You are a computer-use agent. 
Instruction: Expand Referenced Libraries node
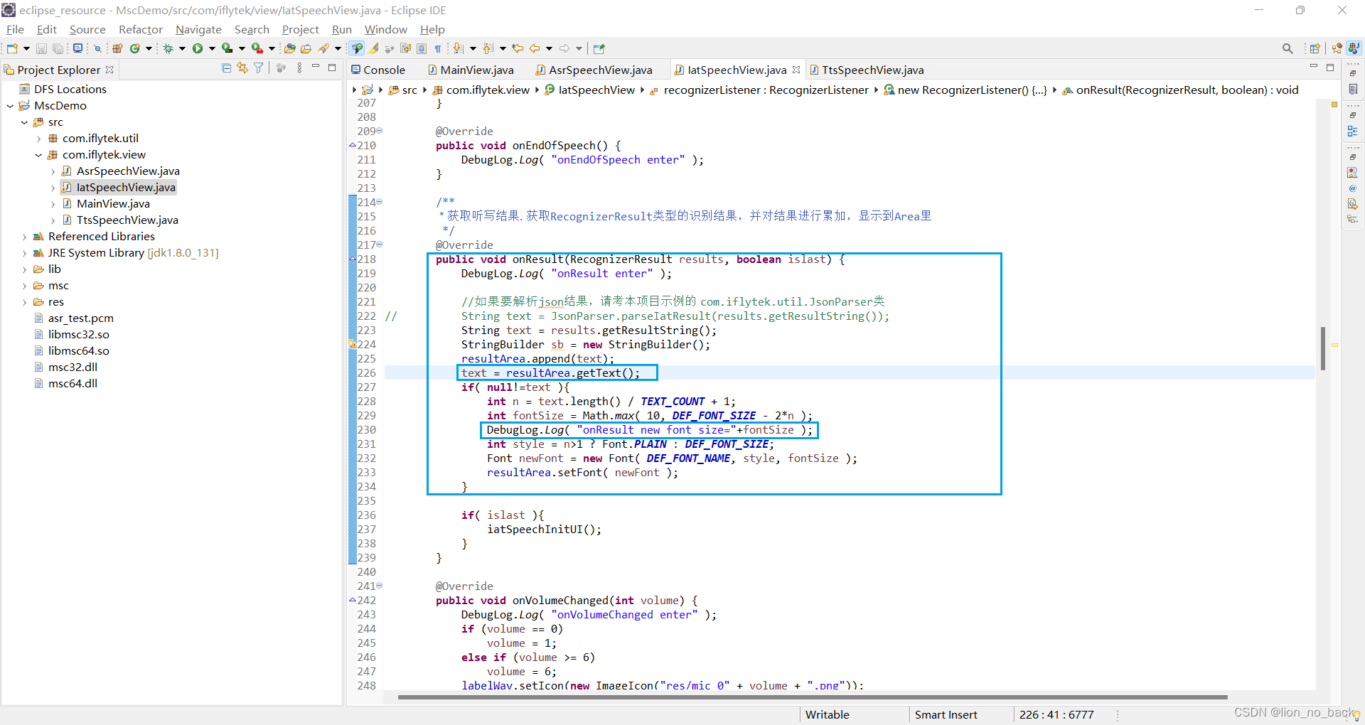[24, 237]
